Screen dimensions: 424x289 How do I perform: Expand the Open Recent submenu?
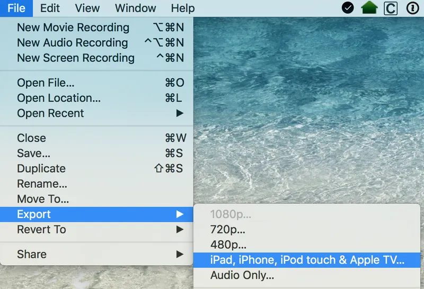click(x=96, y=113)
